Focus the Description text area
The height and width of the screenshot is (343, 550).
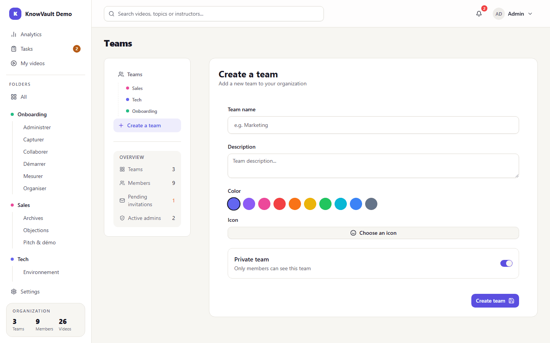[x=373, y=166]
